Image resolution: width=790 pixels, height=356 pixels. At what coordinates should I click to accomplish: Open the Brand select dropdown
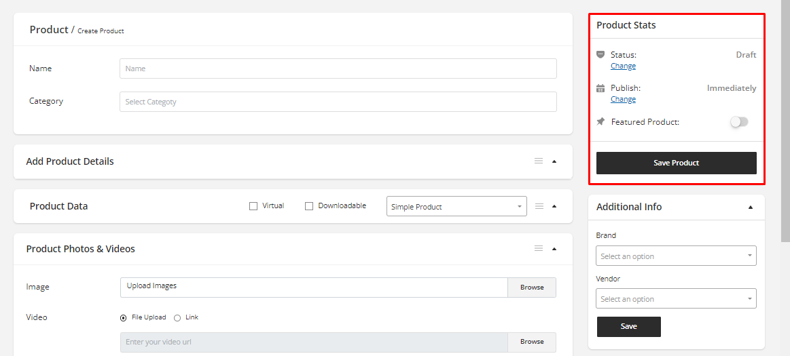[x=676, y=256]
